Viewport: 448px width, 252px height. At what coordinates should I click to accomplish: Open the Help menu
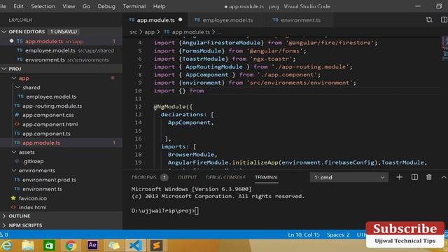[x=159, y=6]
